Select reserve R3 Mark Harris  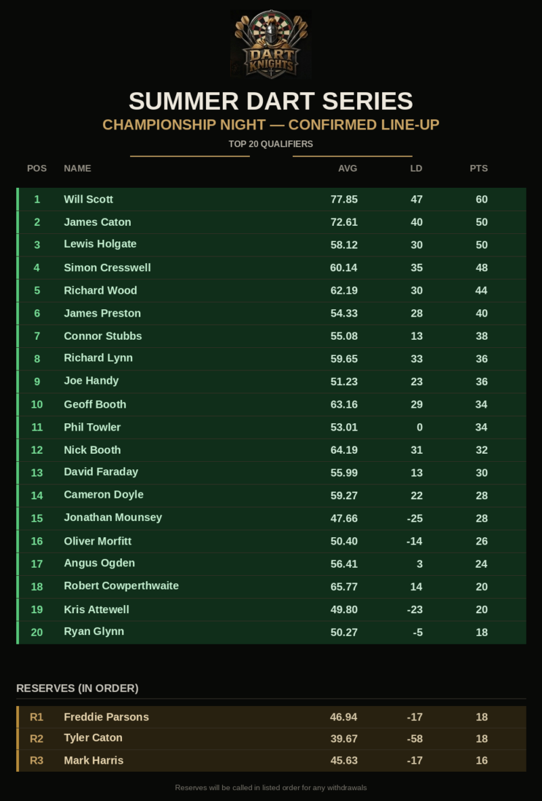(x=271, y=760)
